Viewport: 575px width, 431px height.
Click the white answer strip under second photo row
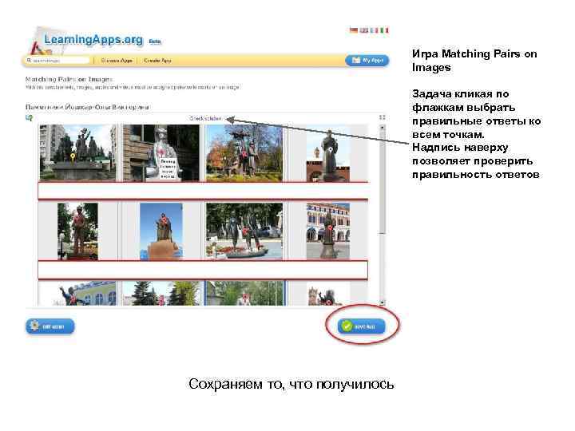[203, 270]
